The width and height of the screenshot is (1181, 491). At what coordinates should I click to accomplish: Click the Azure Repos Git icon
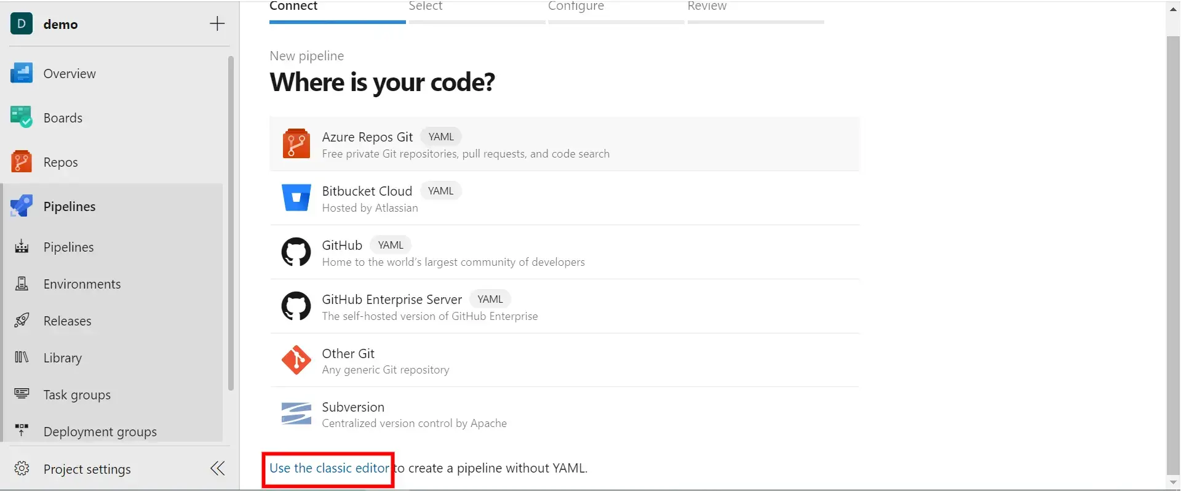coord(296,144)
